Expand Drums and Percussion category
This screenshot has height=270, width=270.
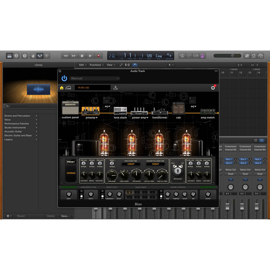pos(37,116)
